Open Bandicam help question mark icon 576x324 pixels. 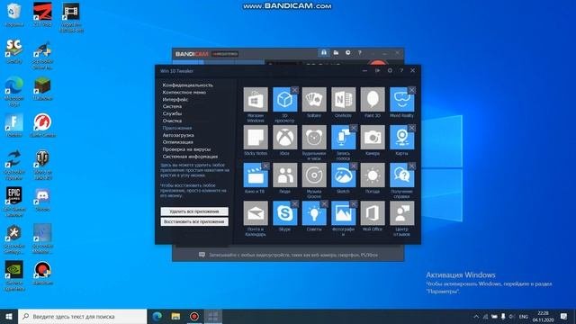click(360, 53)
